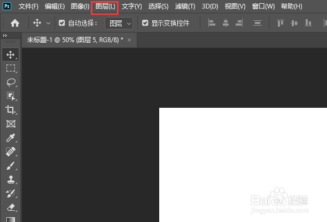Select the Move tool in toolbox
Image resolution: width=327 pixels, height=222 pixels.
11,54
